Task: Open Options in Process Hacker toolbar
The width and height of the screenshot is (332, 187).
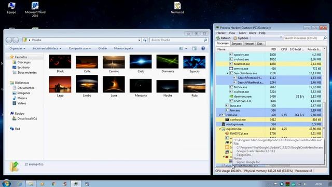Action: click(x=241, y=38)
